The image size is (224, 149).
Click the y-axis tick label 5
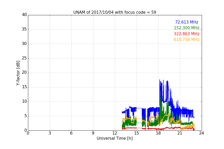[x=26, y=116]
